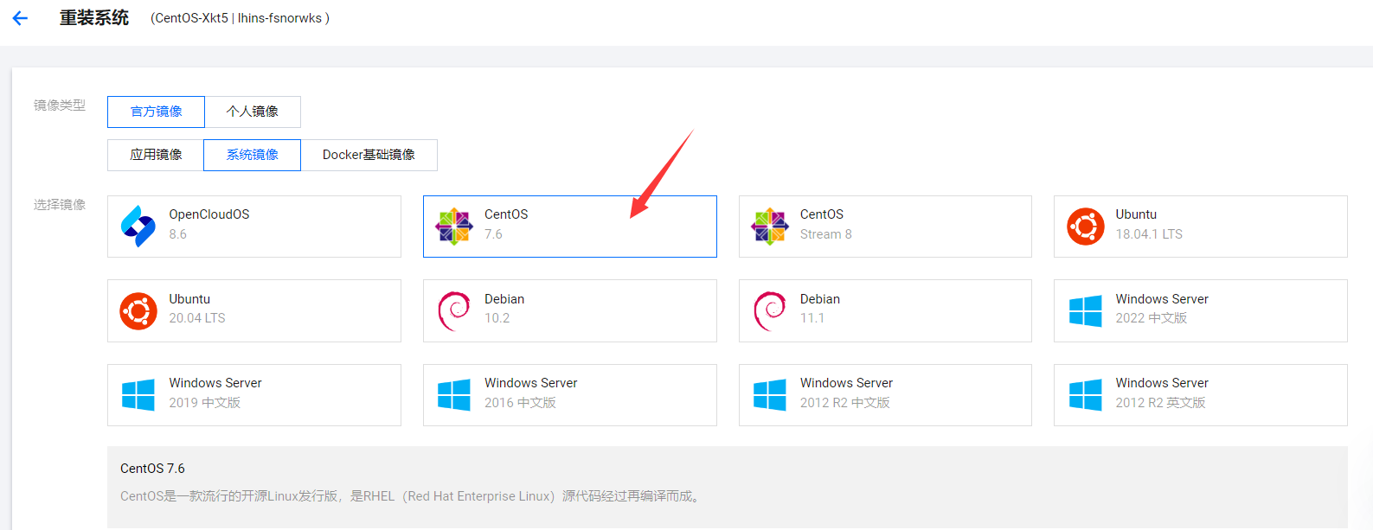Screen dimensions: 1373x530
Task: Go back with the blue arrow icon
Action: [20, 18]
